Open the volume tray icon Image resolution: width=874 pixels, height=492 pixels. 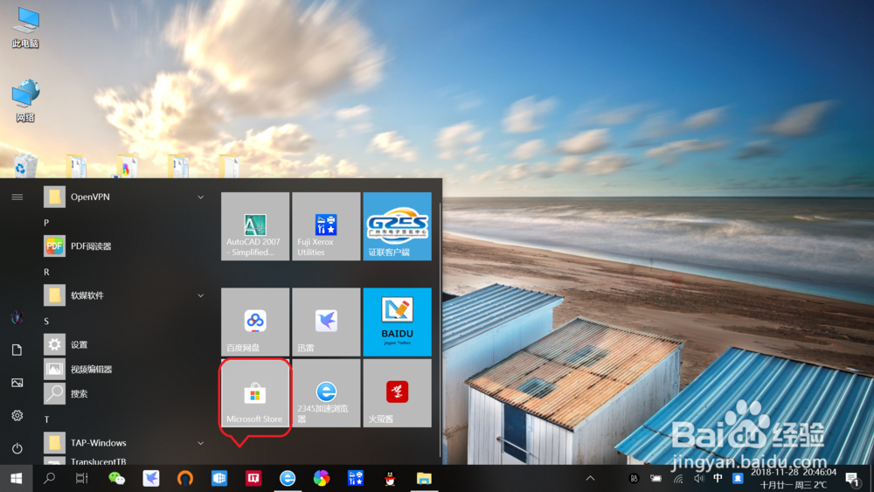[x=699, y=478]
